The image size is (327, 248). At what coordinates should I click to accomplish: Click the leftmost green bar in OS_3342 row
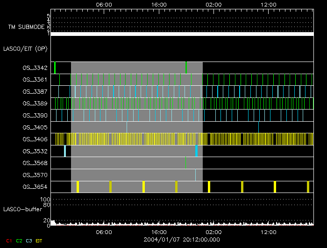click(55, 68)
